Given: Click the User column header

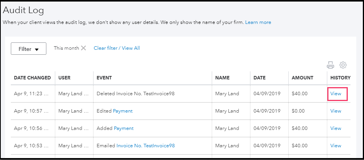Looking at the screenshot, I should coord(64,78).
